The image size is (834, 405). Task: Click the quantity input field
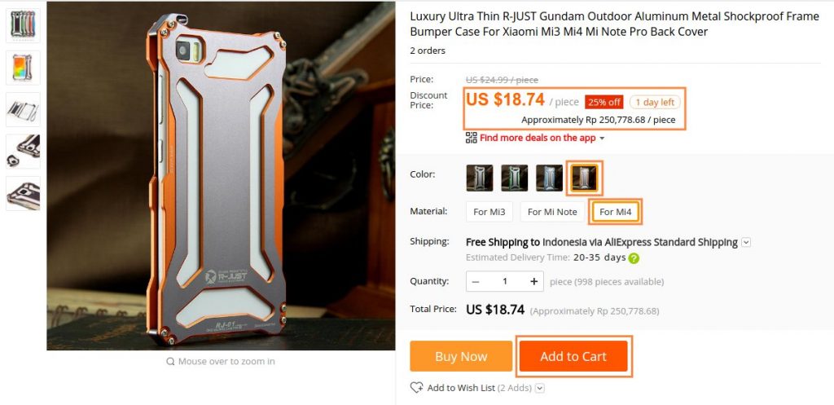(x=505, y=281)
